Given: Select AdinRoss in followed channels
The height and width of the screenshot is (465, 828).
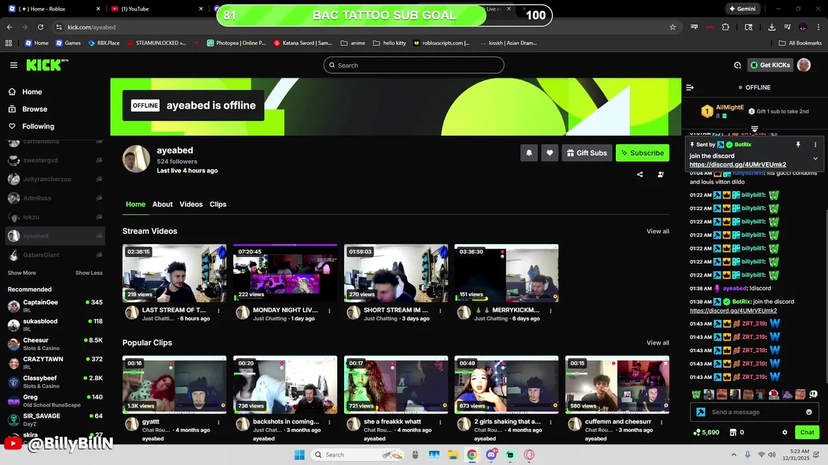Looking at the screenshot, I should [55, 198].
